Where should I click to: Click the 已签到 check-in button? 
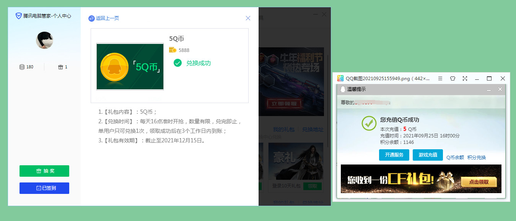[44, 188]
